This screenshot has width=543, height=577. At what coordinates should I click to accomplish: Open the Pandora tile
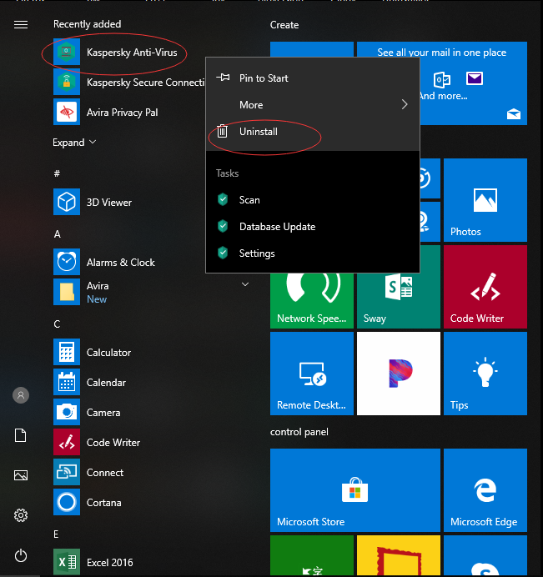(x=399, y=374)
